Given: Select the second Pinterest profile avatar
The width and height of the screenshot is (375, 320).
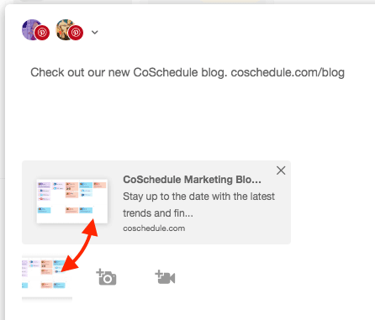Looking at the screenshot, I should (x=65, y=29).
